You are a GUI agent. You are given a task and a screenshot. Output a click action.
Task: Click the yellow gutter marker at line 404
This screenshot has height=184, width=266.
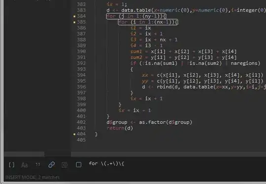(74, 134)
